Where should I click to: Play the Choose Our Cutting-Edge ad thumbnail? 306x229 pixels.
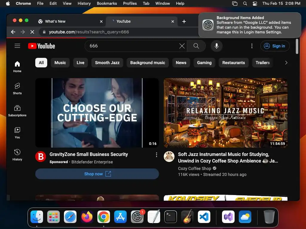click(97, 113)
